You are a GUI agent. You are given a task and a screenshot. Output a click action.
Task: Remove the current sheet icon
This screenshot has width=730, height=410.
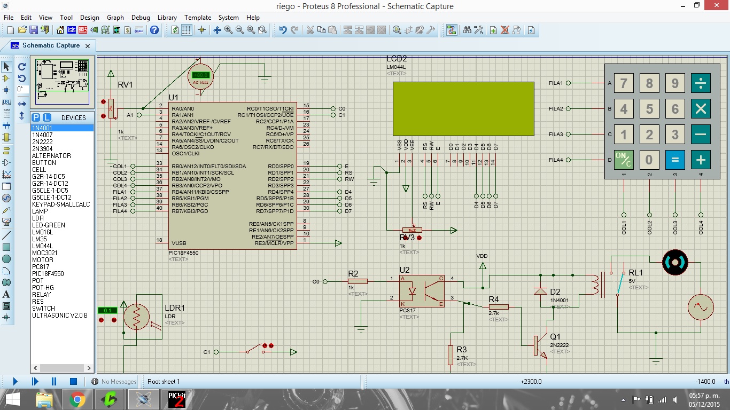pos(504,30)
